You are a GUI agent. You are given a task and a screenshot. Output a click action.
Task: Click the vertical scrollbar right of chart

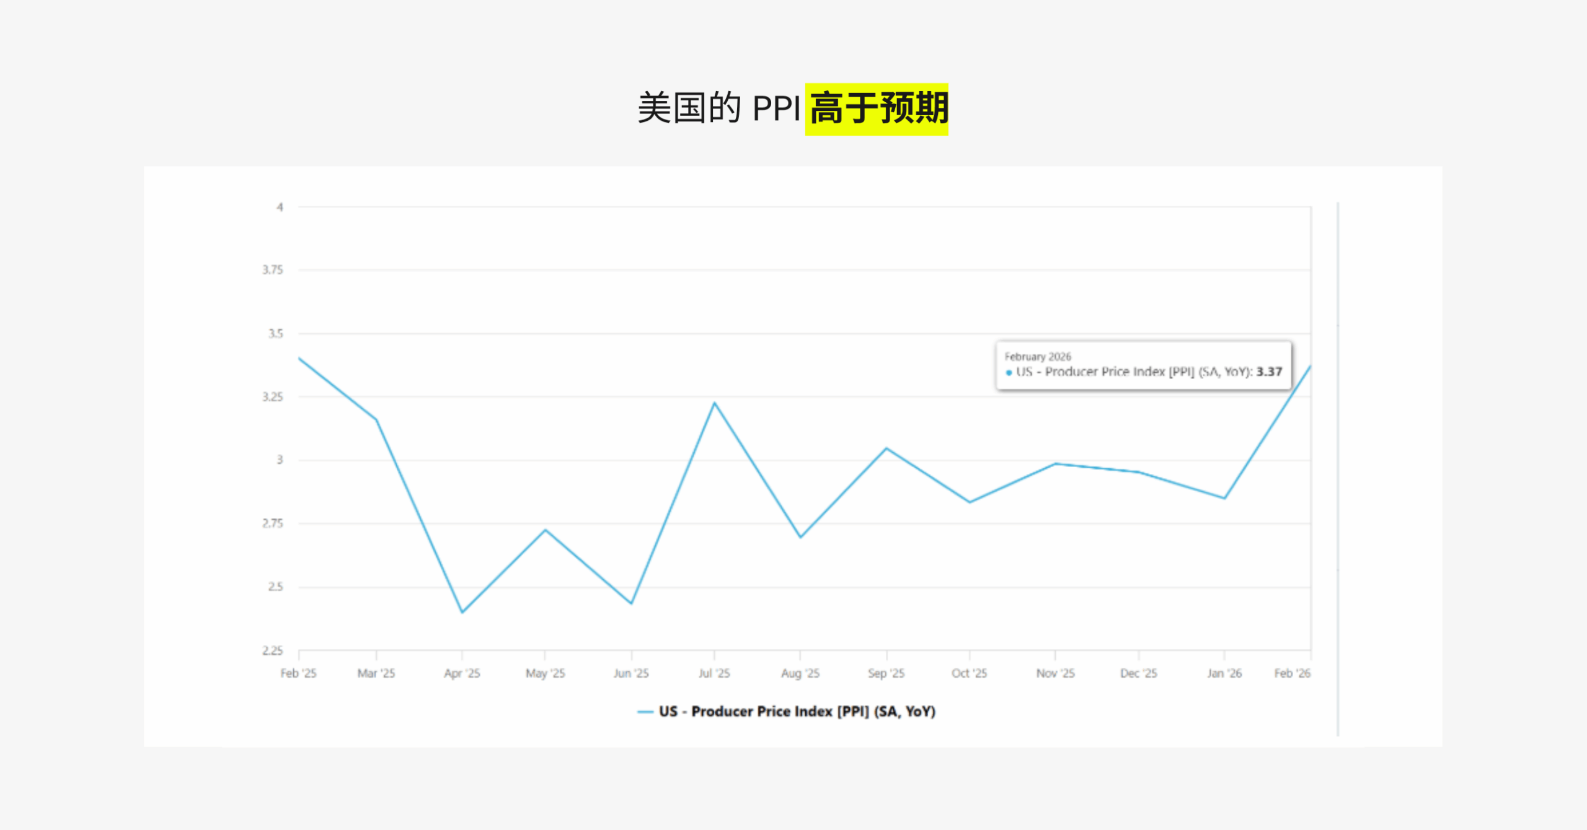pyautogui.click(x=1338, y=468)
